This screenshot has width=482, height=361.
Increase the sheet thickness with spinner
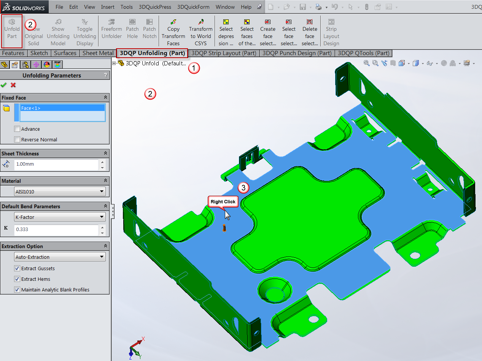click(102, 162)
